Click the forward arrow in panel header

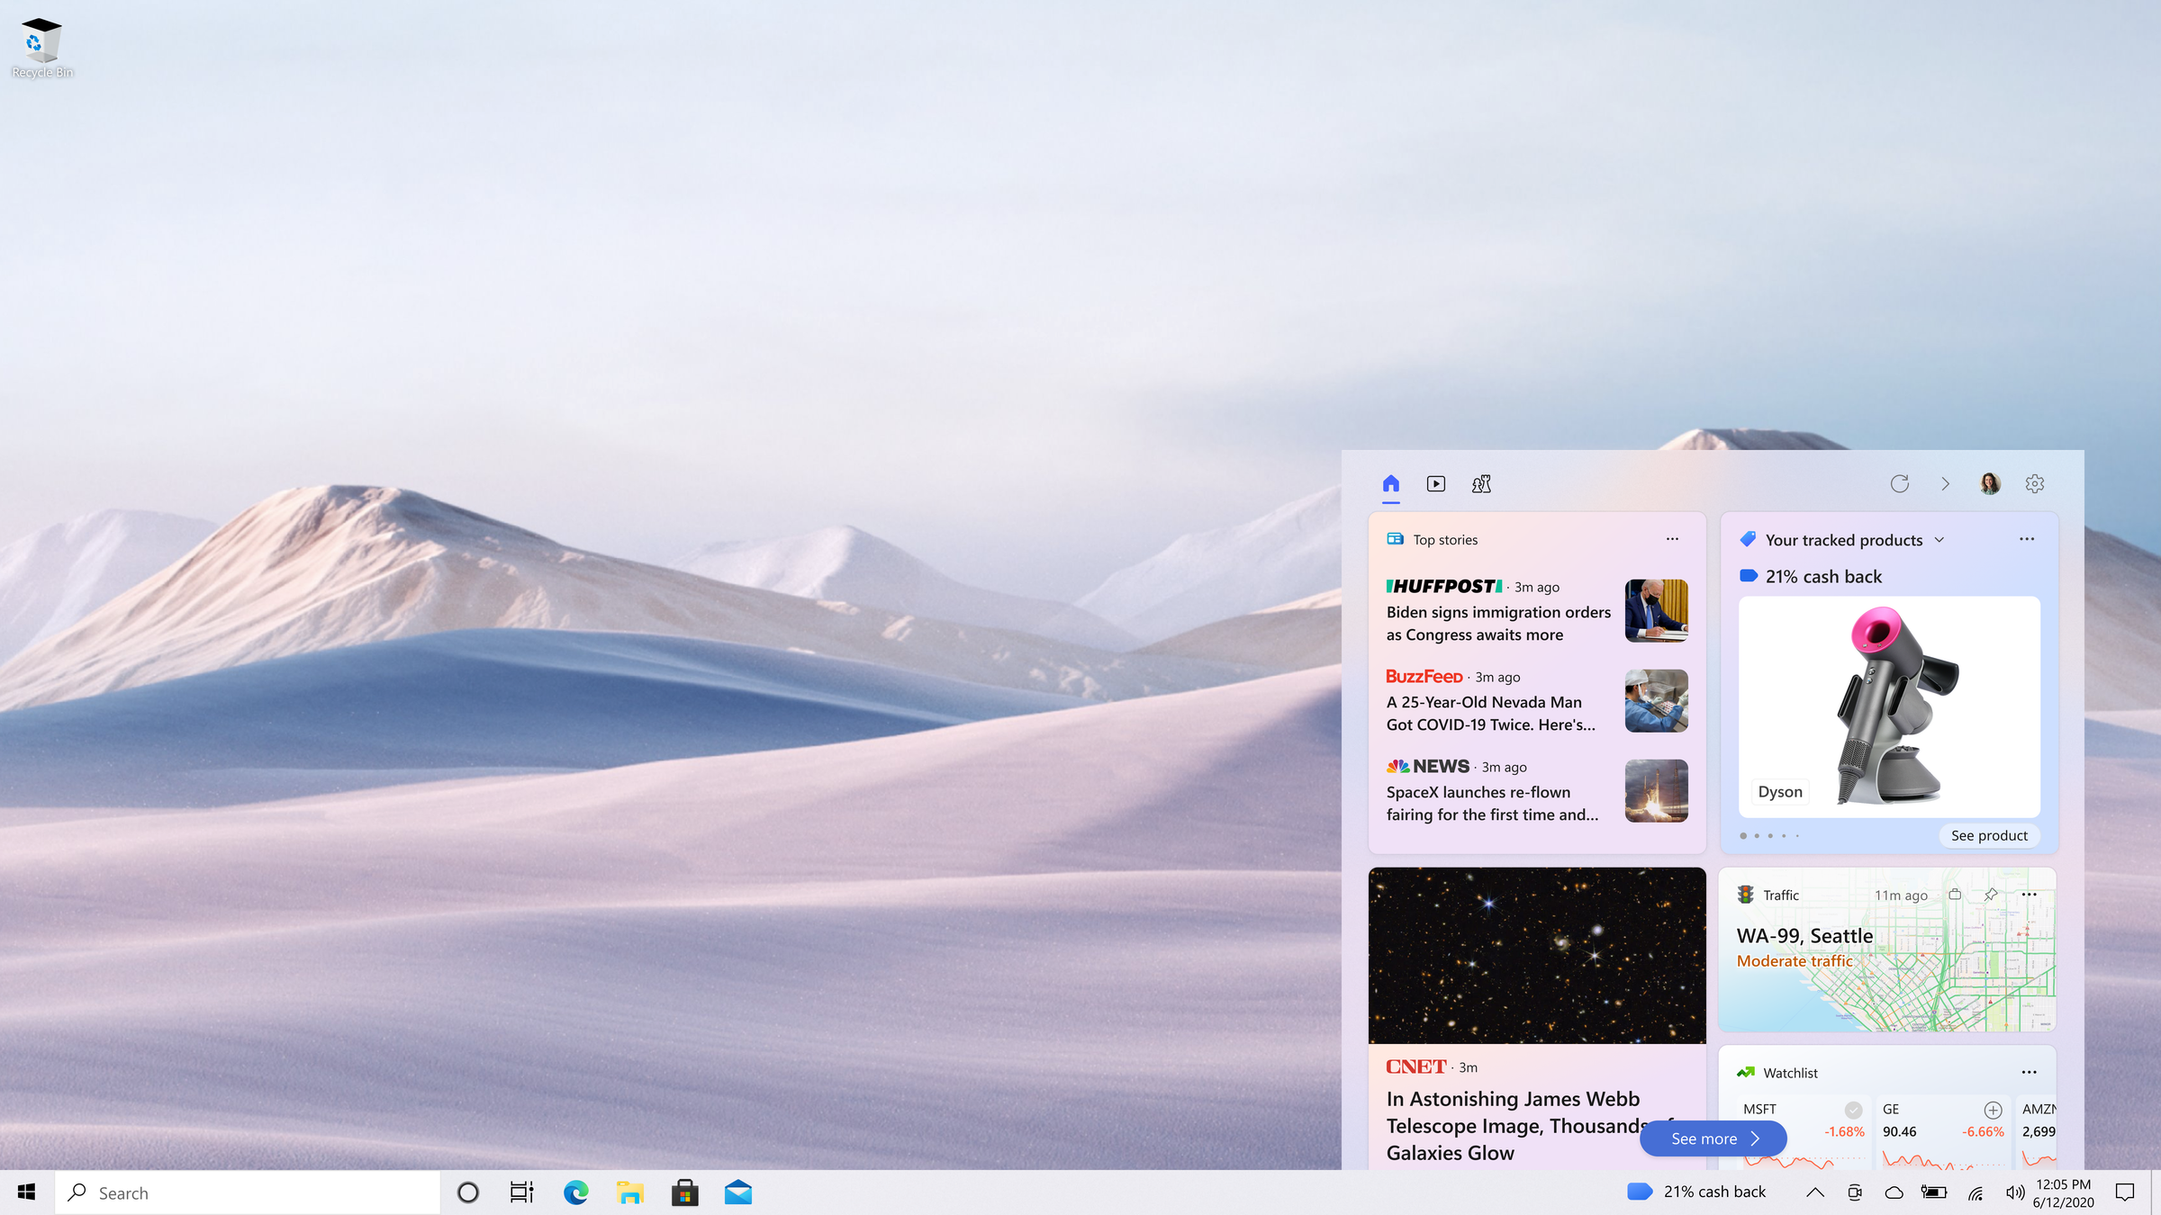[1945, 484]
